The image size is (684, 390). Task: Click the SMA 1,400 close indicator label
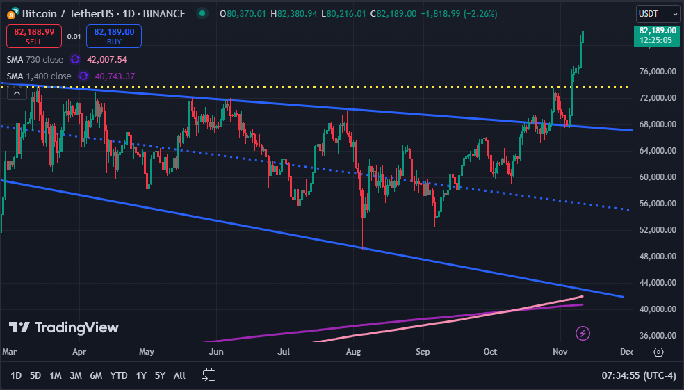39,76
